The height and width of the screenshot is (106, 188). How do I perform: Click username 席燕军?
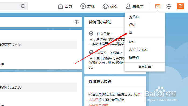point(138,6)
